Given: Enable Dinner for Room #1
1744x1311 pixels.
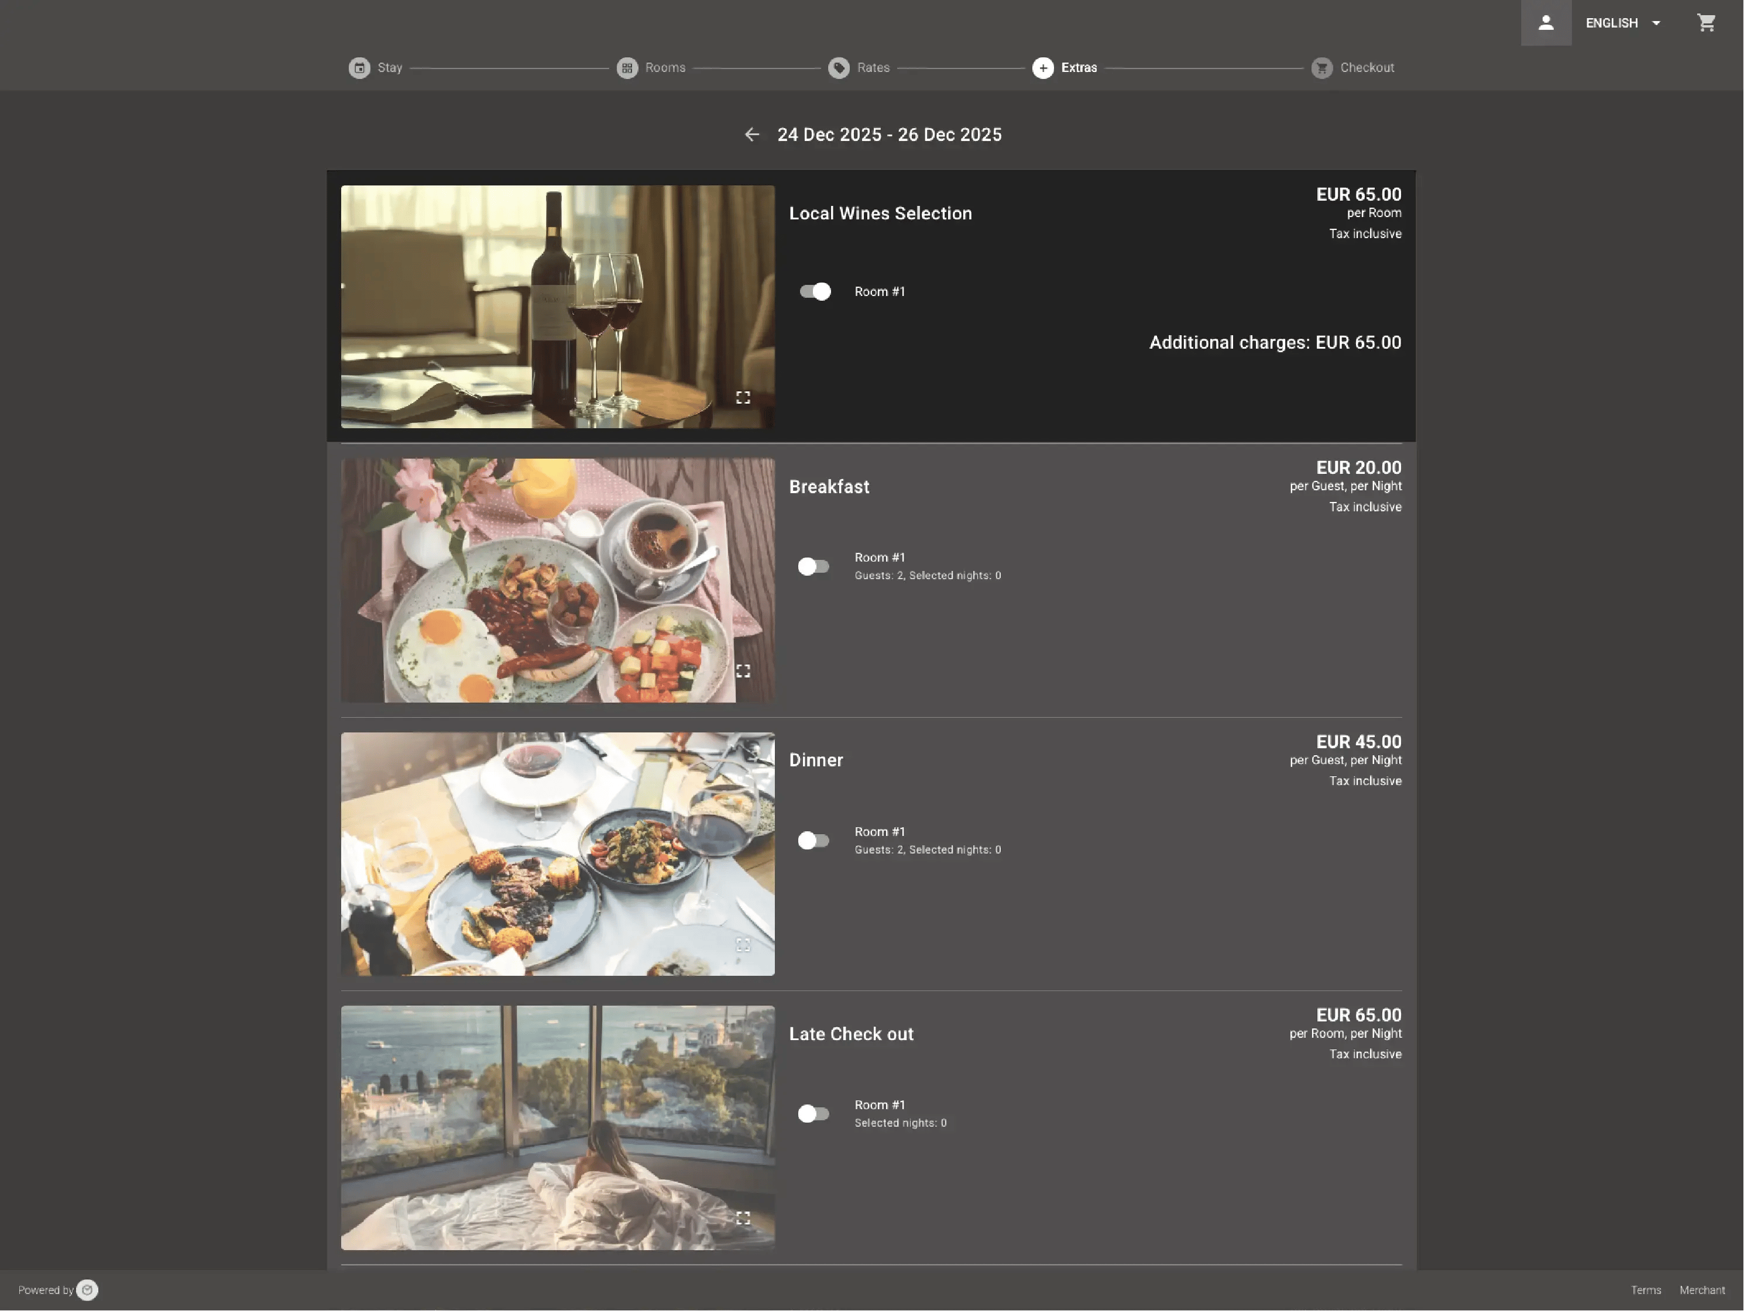Looking at the screenshot, I should tap(813, 841).
